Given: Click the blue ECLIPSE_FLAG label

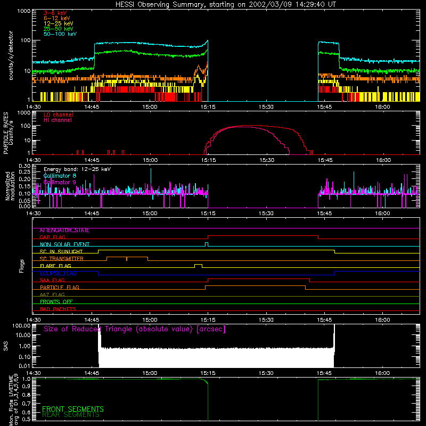Looking at the screenshot, I should click(58, 273).
